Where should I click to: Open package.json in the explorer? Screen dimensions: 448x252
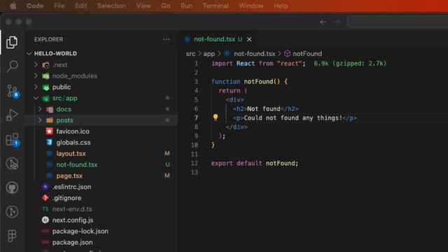(x=101, y=242)
